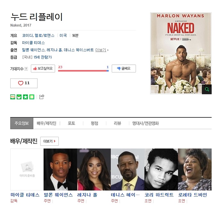The image size is (221, 211).
Task: Click the red-blue expectation ratio bar
Action: pyautogui.click(x=83, y=71)
